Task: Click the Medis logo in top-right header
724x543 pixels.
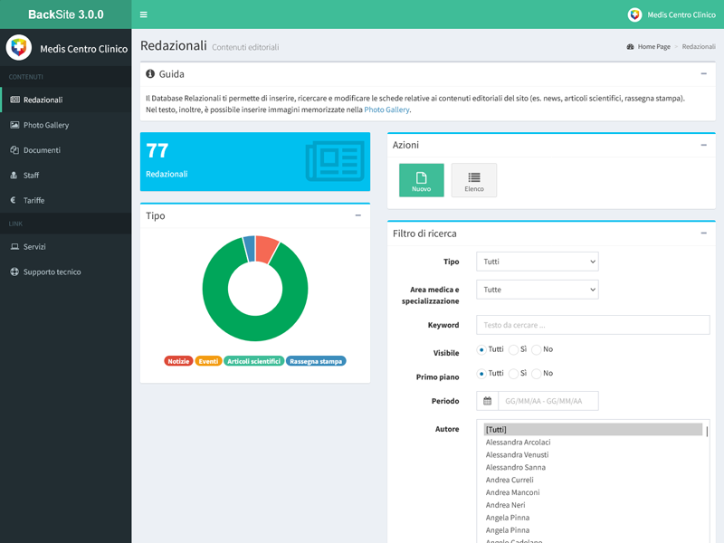Action: [x=635, y=14]
